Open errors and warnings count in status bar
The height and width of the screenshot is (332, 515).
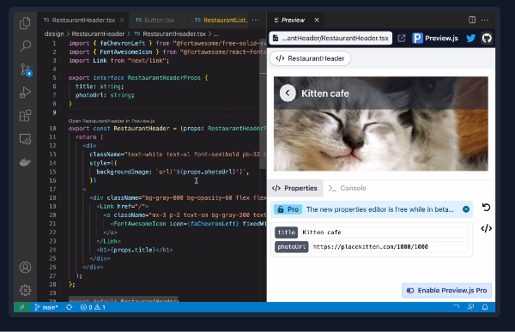coord(93,307)
